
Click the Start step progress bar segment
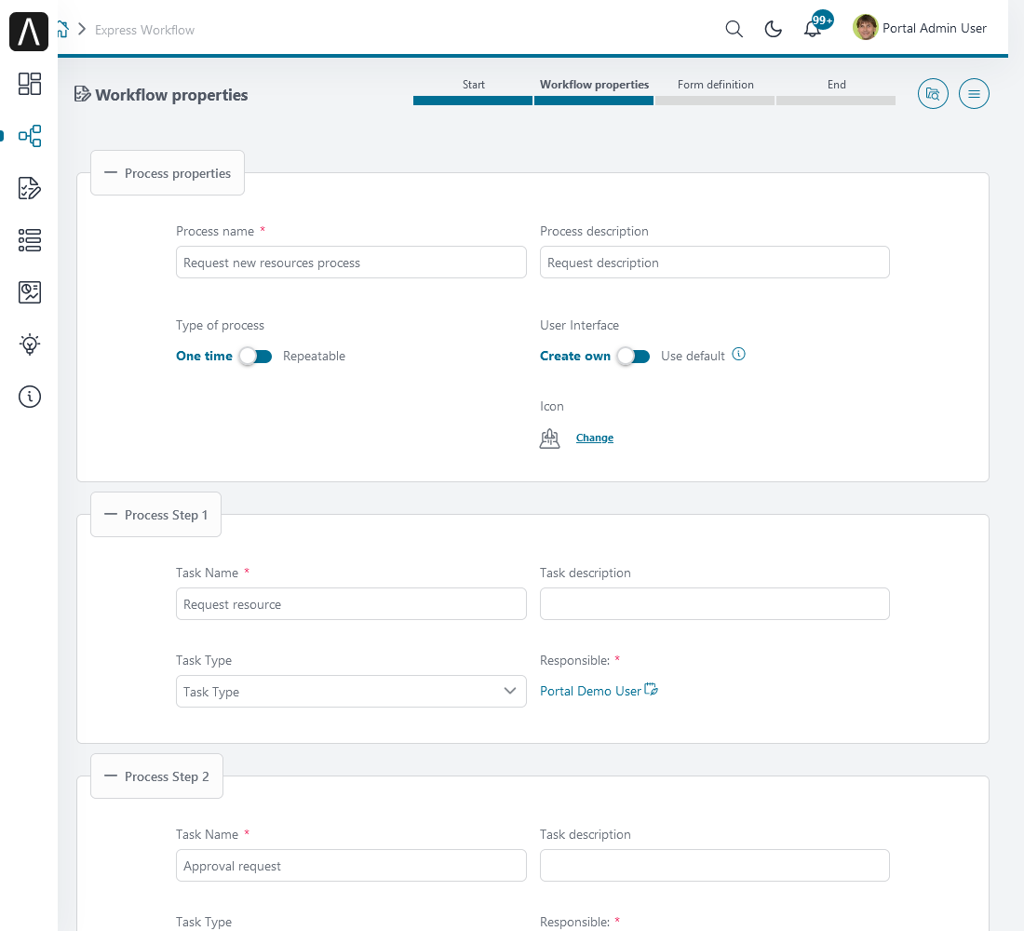(473, 101)
